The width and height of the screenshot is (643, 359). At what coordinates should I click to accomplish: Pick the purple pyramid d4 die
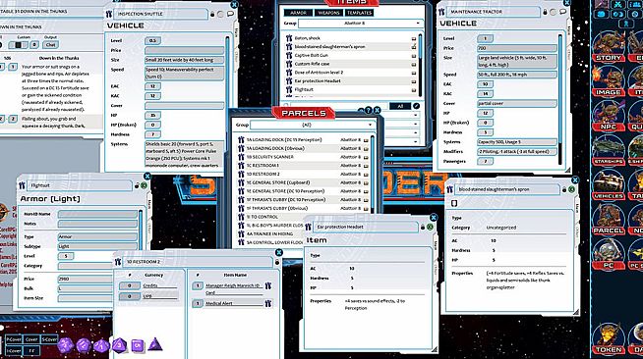click(x=154, y=344)
